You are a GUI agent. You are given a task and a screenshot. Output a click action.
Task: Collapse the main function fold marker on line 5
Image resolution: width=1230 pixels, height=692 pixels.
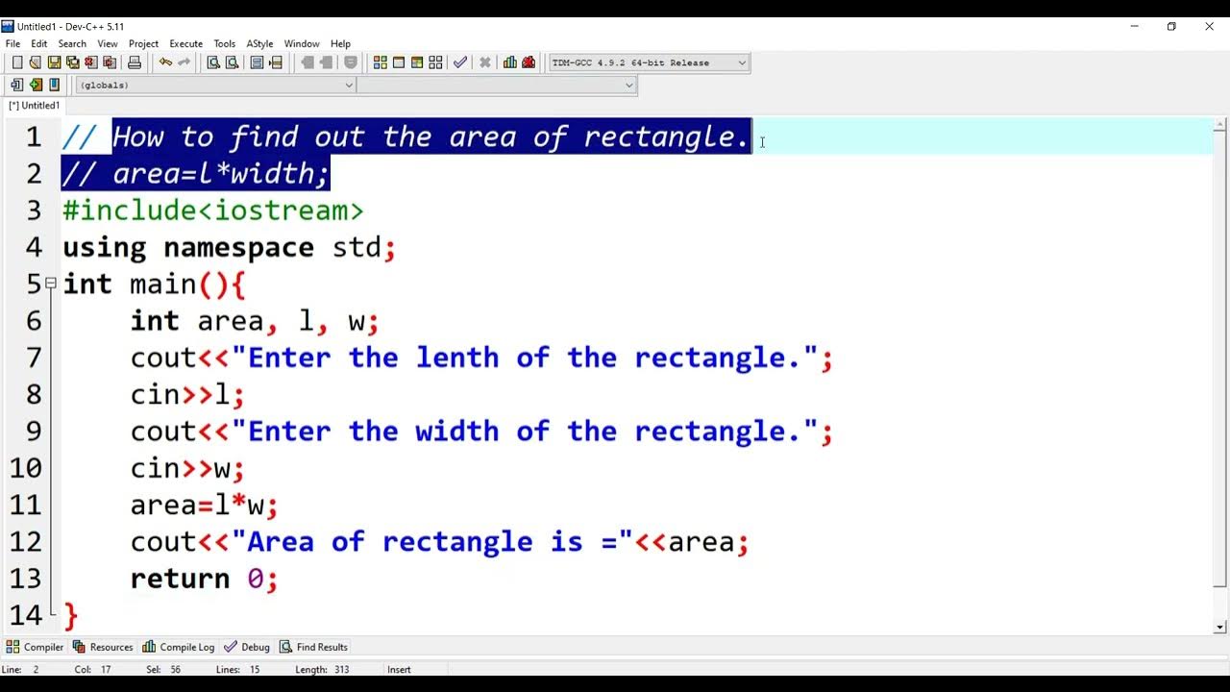click(x=51, y=284)
